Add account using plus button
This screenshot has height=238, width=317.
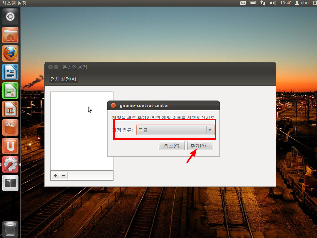pos(56,175)
